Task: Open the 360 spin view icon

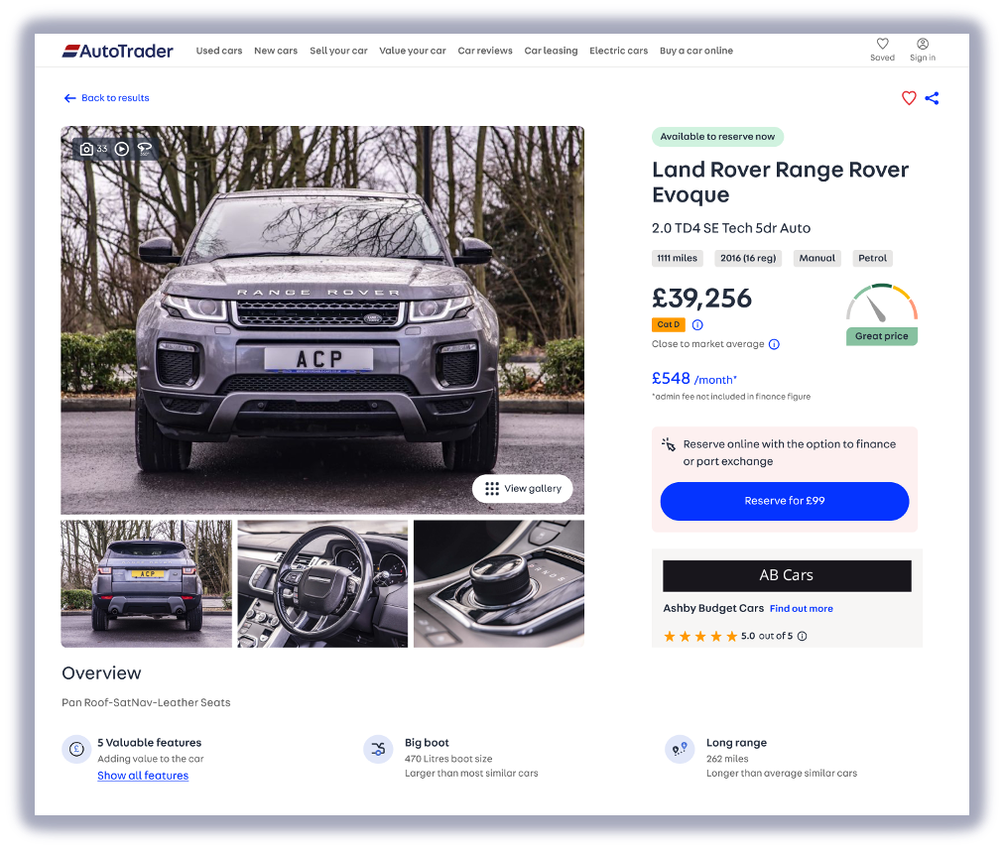Action: 145,149
